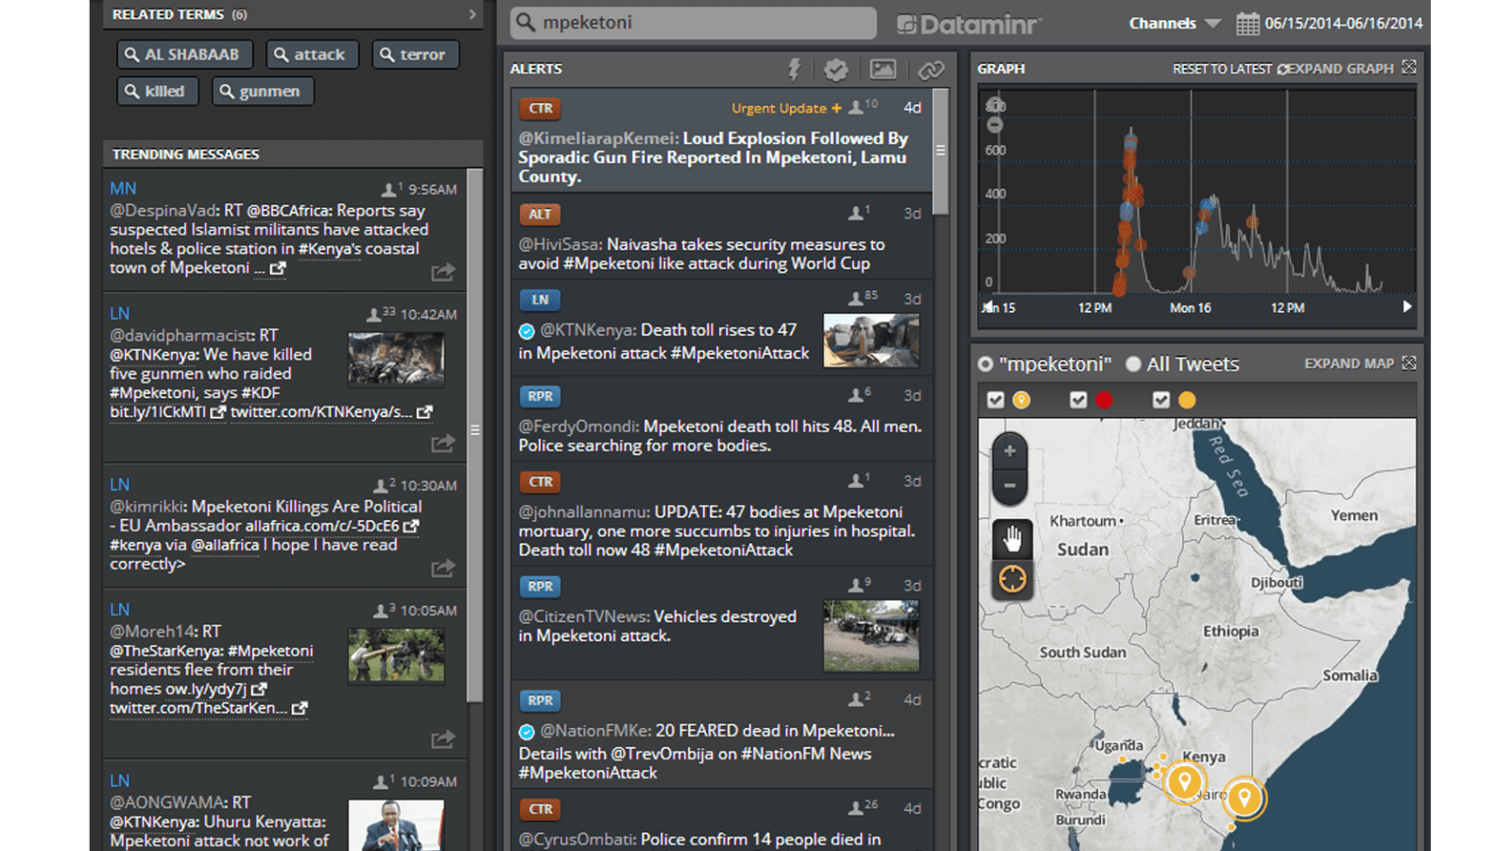Screen dimensions: 1512x851
Task: Click the expand map corner icon
Action: pos(1409,363)
